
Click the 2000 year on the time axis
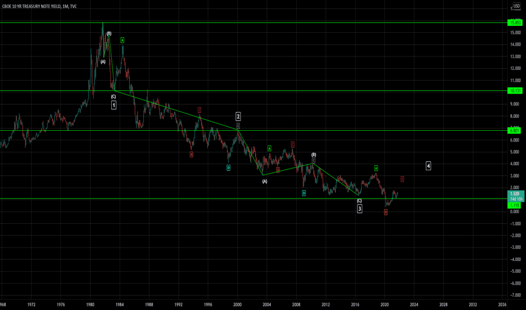tap(238, 304)
